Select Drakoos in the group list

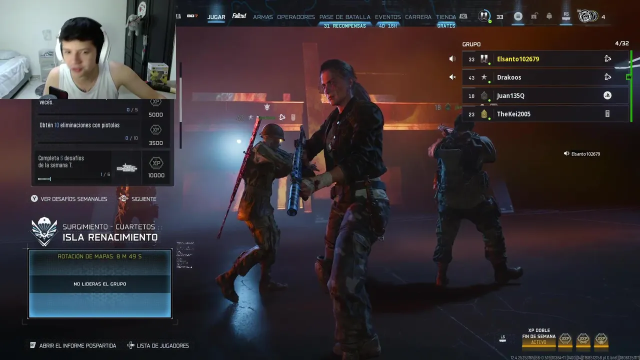click(545, 77)
